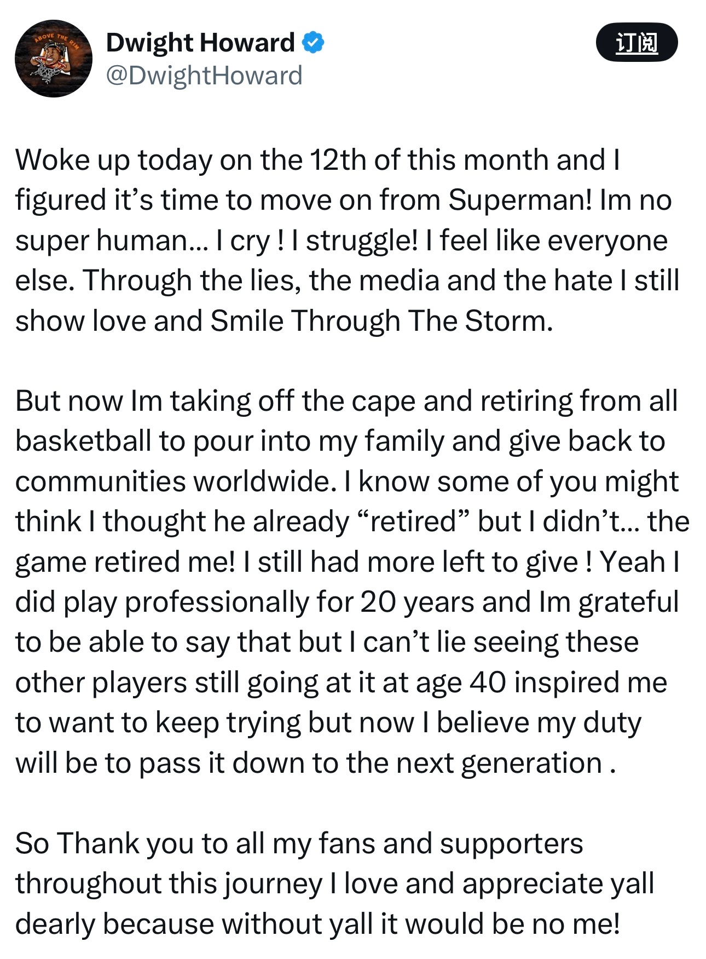Click the word 'Superman!' in tweet
The width and height of the screenshot is (706, 959).
point(520,200)
